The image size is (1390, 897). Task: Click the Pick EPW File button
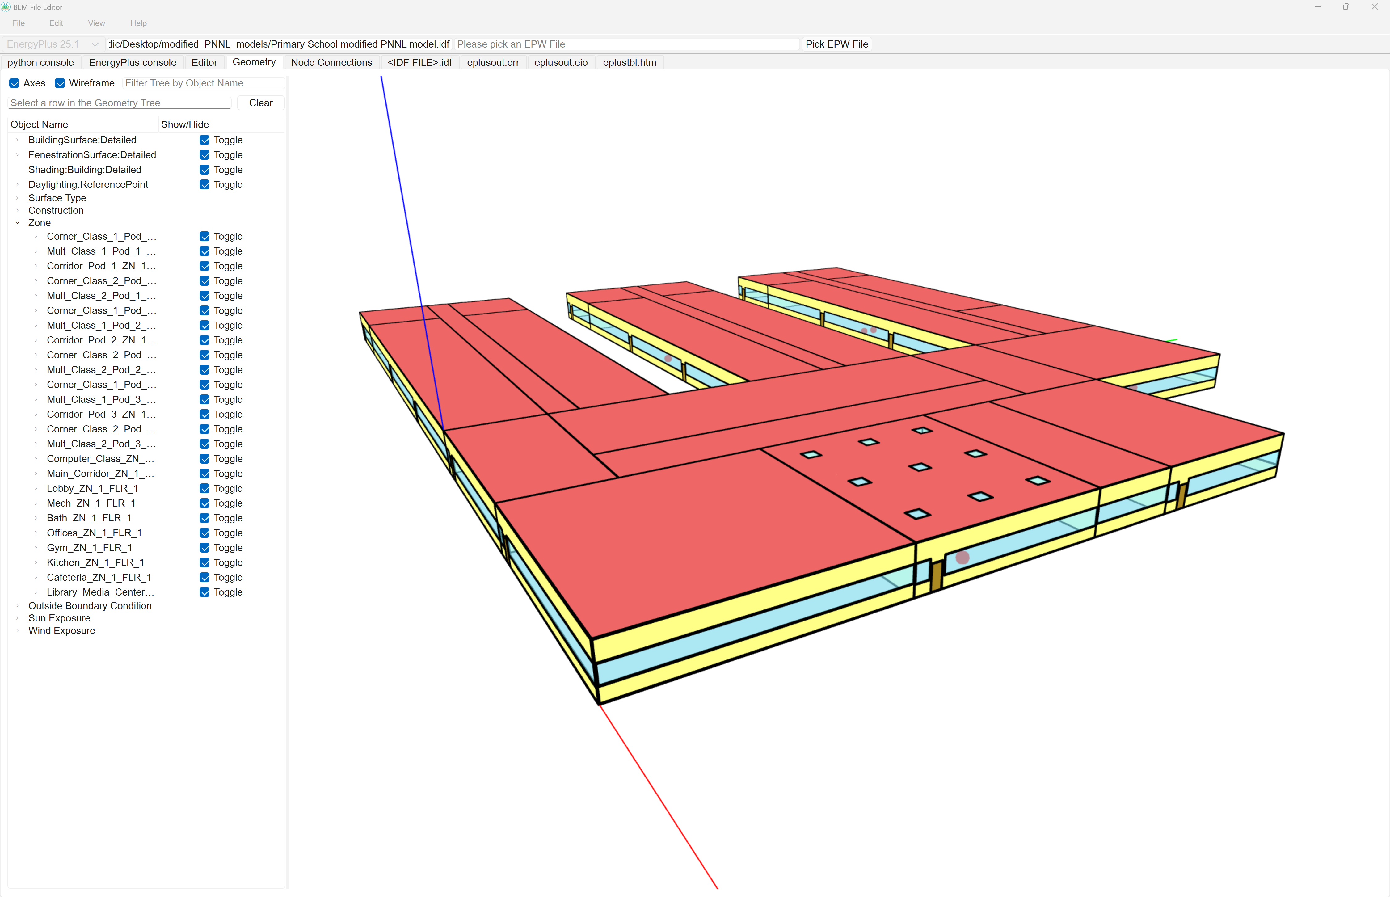837,44
